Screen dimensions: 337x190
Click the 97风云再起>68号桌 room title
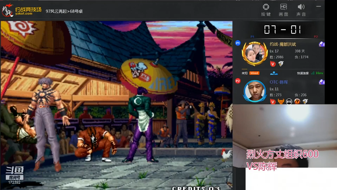[x=64, y=11]
